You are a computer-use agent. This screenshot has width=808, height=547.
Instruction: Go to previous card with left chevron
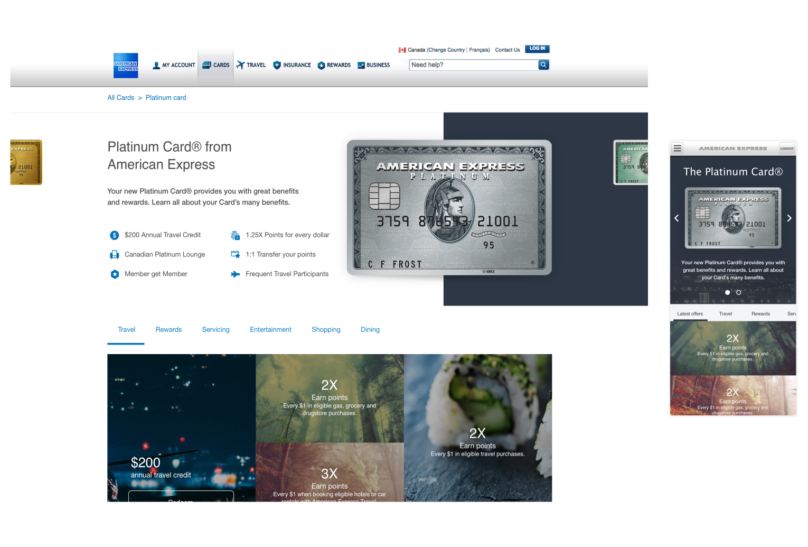click(x=677, y=218)
